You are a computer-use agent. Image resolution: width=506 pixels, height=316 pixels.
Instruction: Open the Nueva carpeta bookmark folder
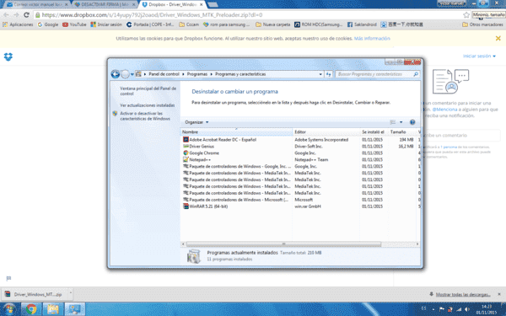tap(272, 24)
